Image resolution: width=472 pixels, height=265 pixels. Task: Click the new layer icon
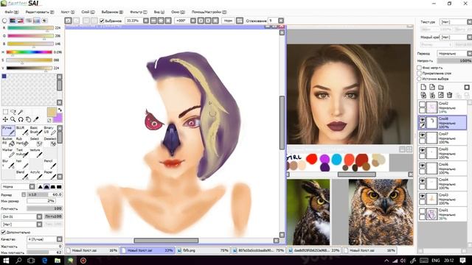(x=423, y=87)
